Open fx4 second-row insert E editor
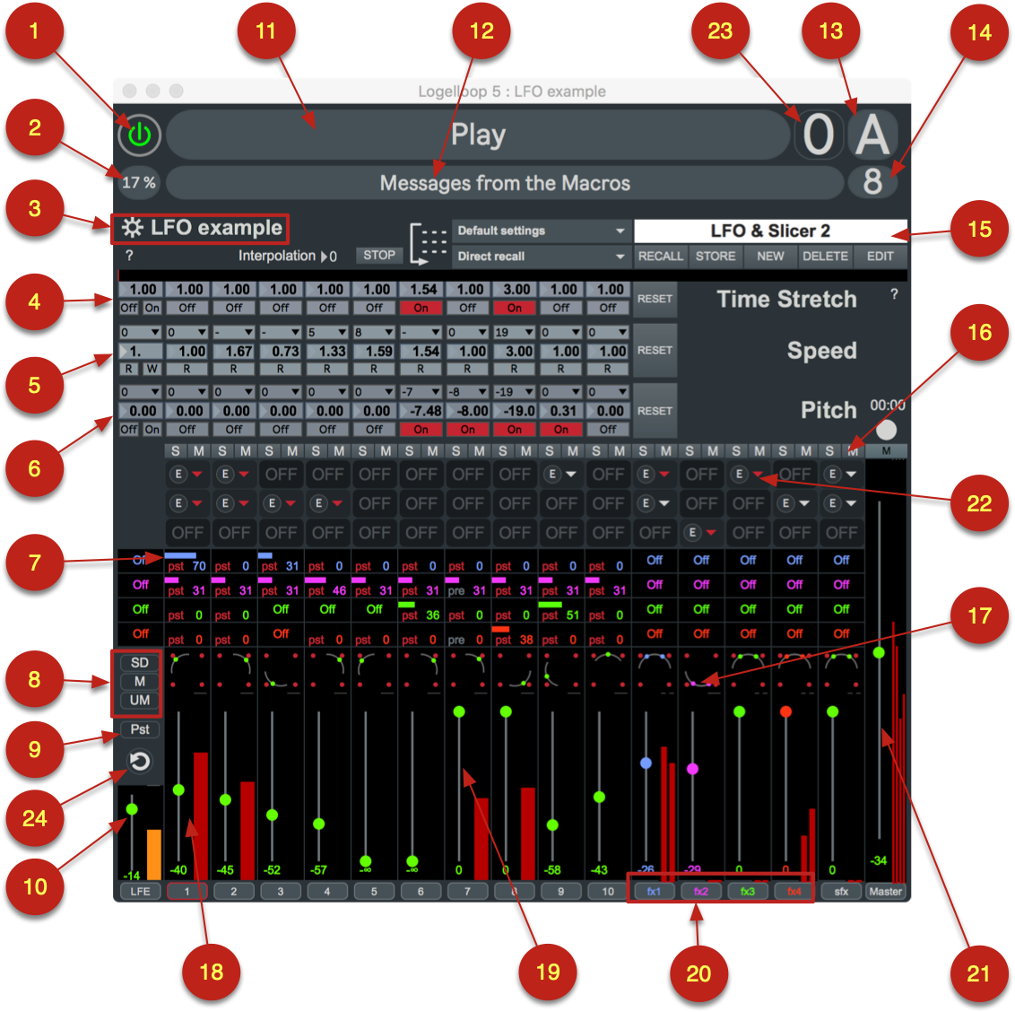The image size is (1015, 1012). click(785, 503)
